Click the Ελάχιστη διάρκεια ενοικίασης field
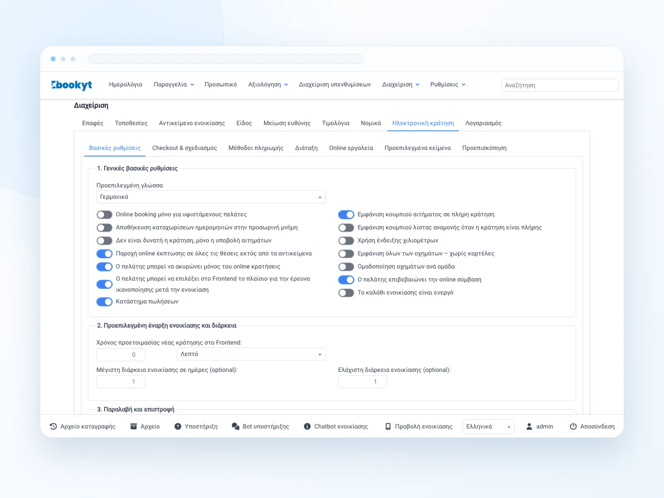Image resolution: width=664 pixels, height=498 pixels. click(362, 381)
